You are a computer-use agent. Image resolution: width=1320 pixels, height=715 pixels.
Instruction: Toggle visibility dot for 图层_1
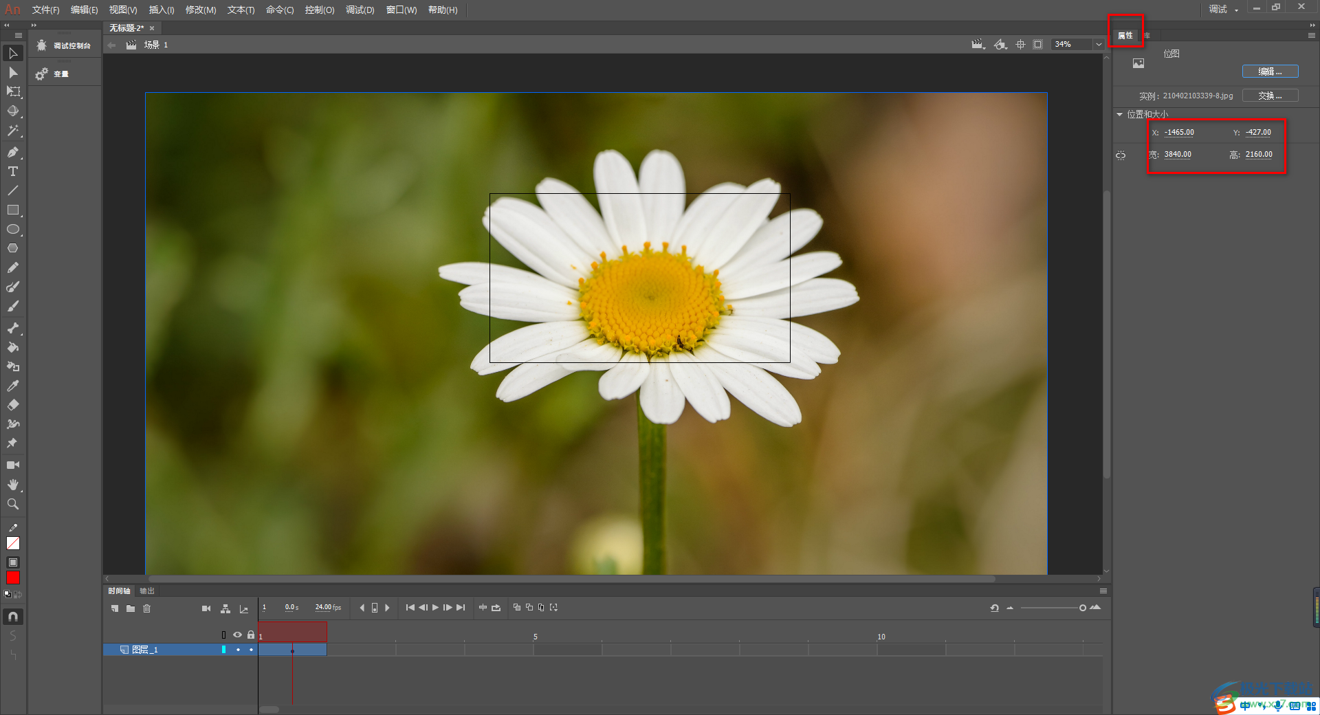coord(238,650)
